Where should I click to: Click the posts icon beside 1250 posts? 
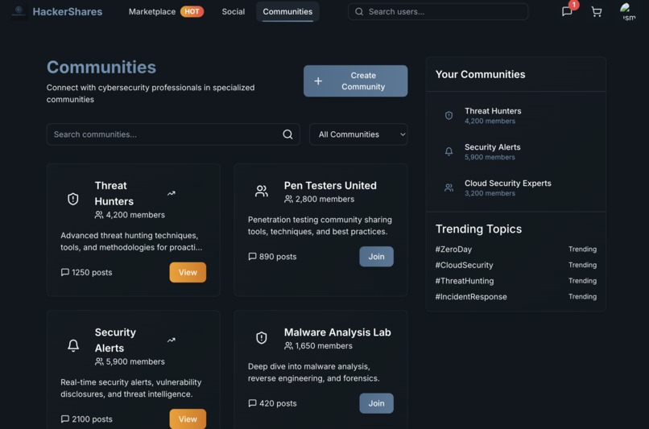coord(65,272)
